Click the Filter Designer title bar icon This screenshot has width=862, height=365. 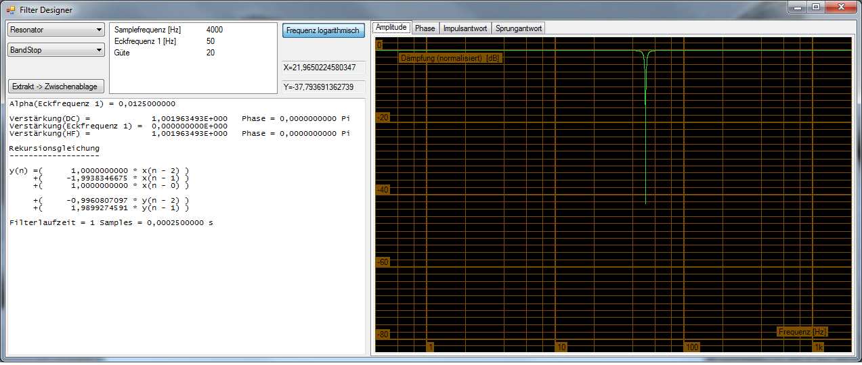click(x=10, y=10)
